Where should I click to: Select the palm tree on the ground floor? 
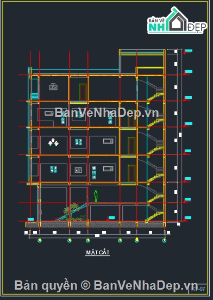[x=72, y=211]
